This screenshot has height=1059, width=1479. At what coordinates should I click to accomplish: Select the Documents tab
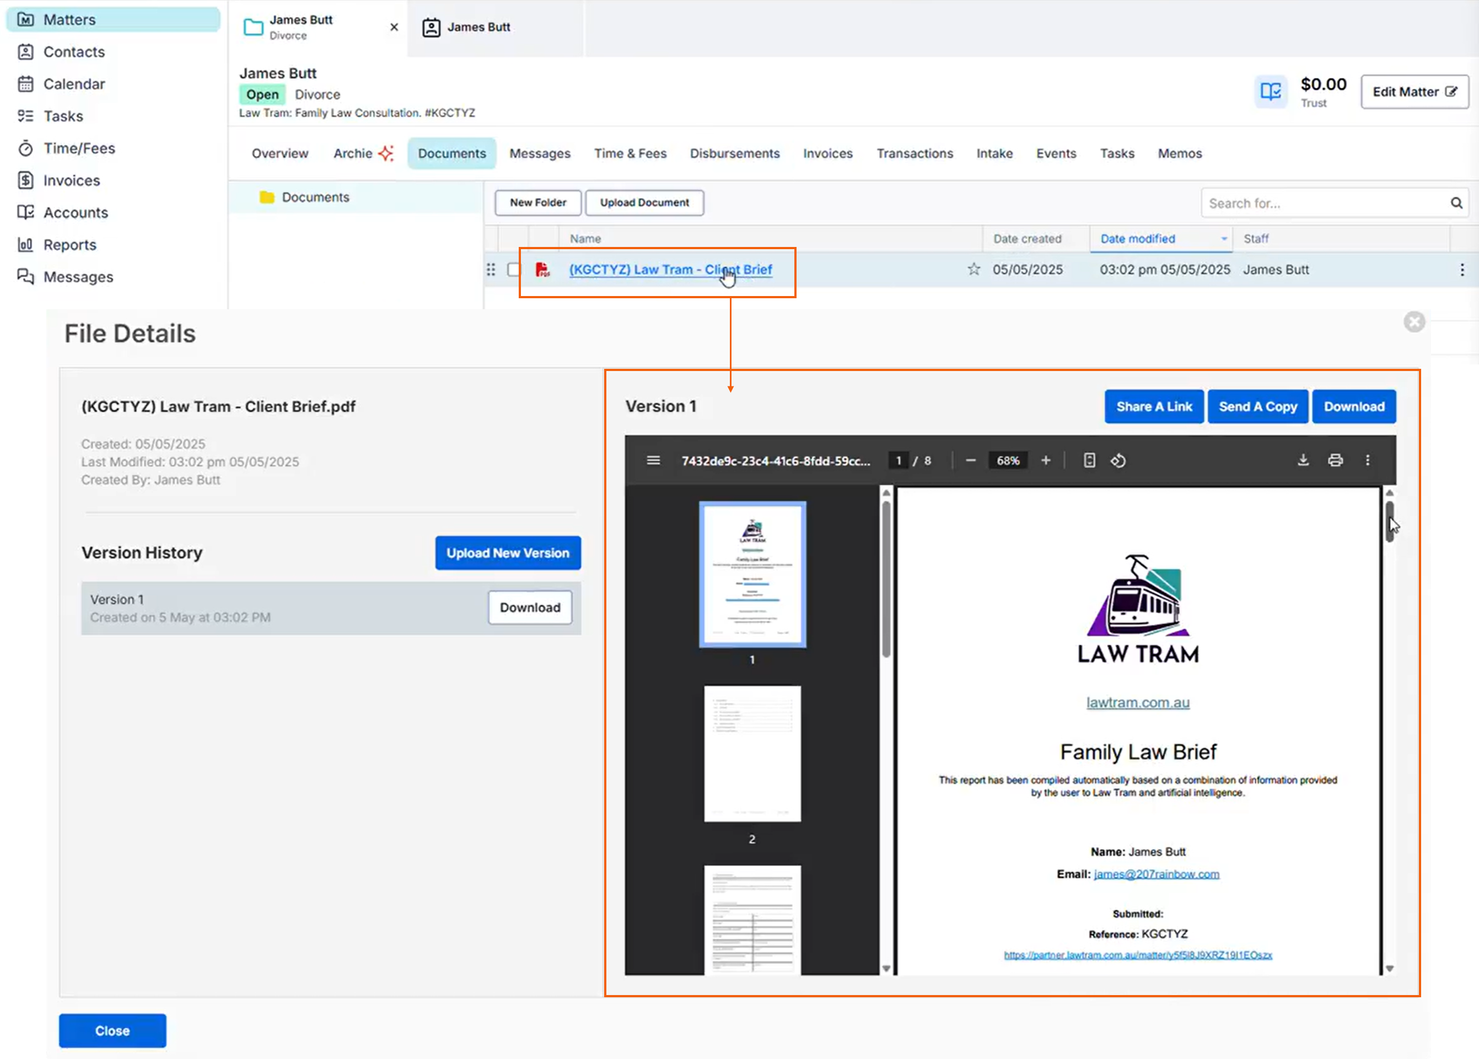pyautogui.click(x=452, y=153)
